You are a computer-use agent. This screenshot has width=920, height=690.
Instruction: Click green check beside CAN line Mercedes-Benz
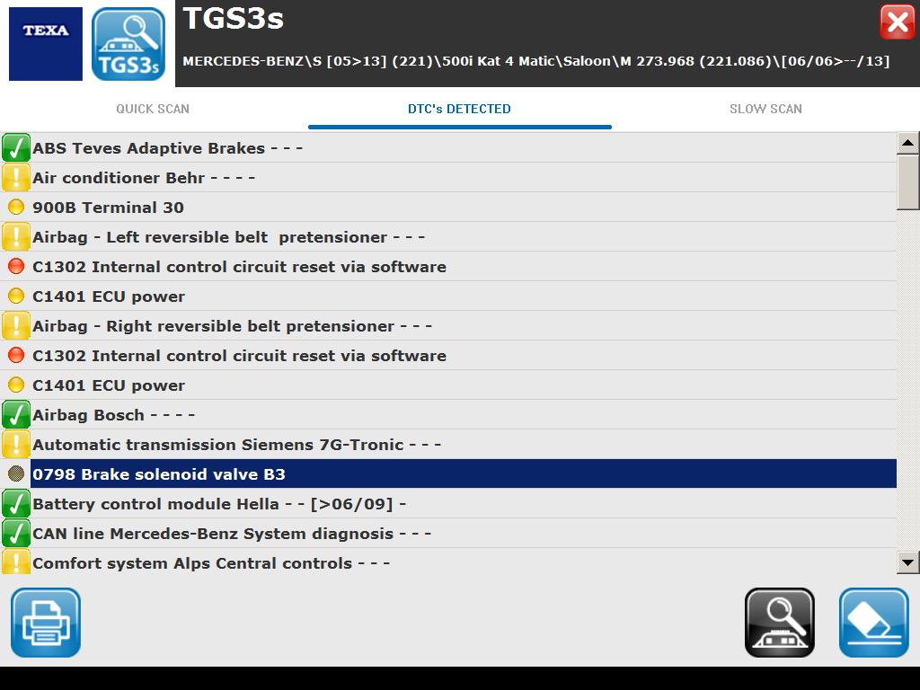pyautogui.click(x=16, y=534)
